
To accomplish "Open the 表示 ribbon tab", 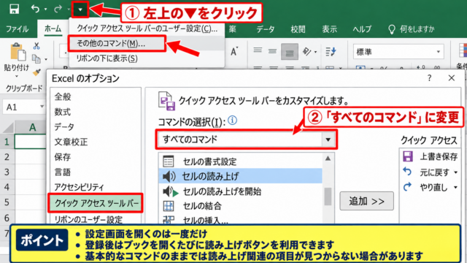I will (x=329, y=29).
